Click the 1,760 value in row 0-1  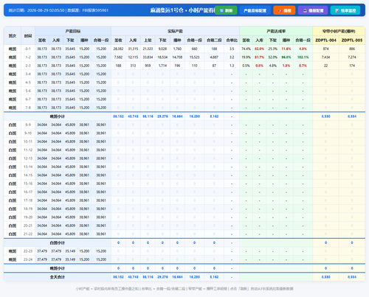point(177,49)
